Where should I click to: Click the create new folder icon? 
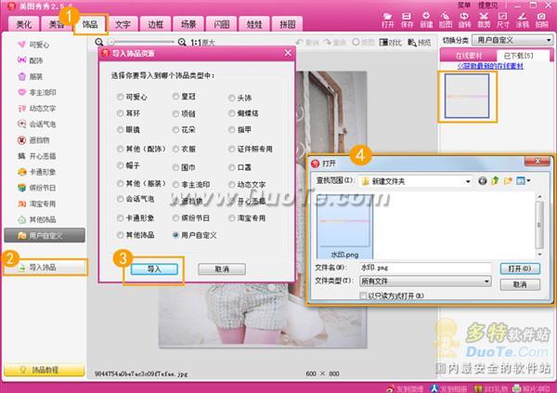coord(509,179)
